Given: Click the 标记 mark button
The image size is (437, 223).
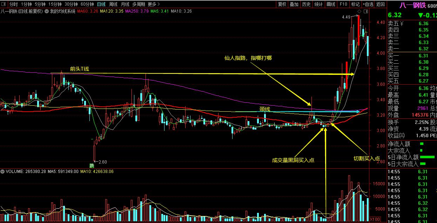Looking at the screenshot, I should pos(355,4).
